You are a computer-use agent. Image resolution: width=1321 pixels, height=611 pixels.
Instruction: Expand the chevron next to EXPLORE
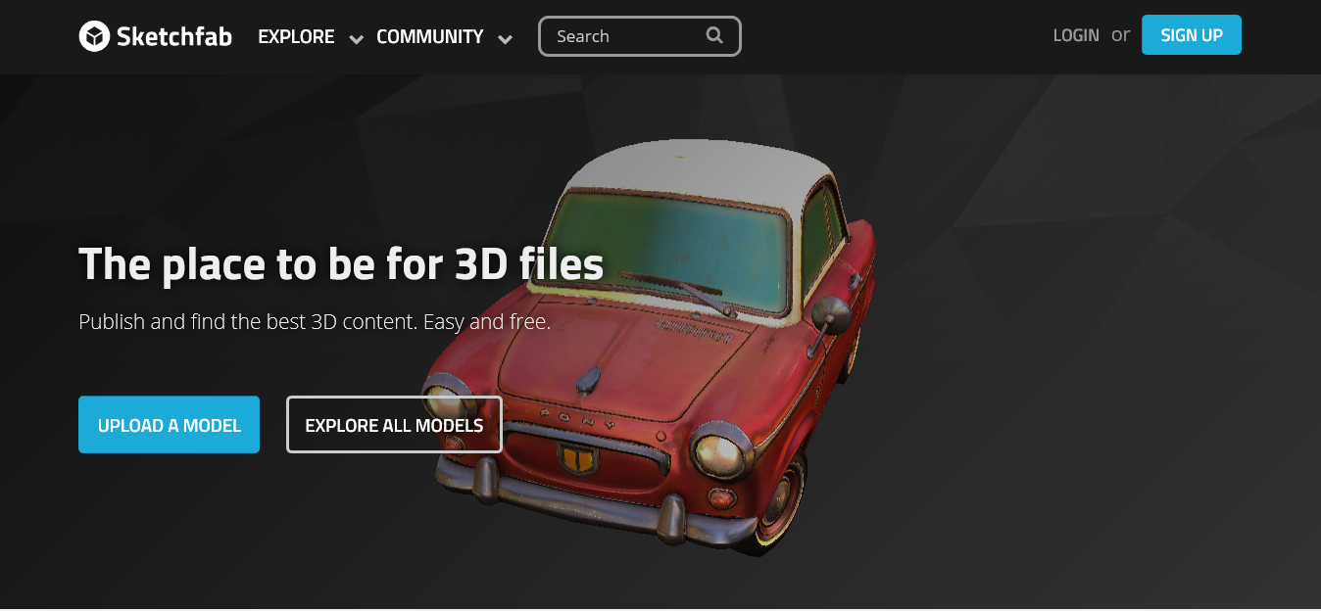click(357, 39)
